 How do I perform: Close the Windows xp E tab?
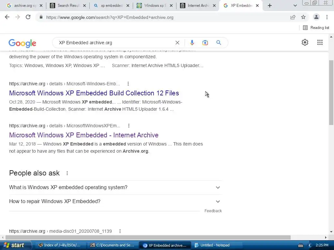point(171,6)
